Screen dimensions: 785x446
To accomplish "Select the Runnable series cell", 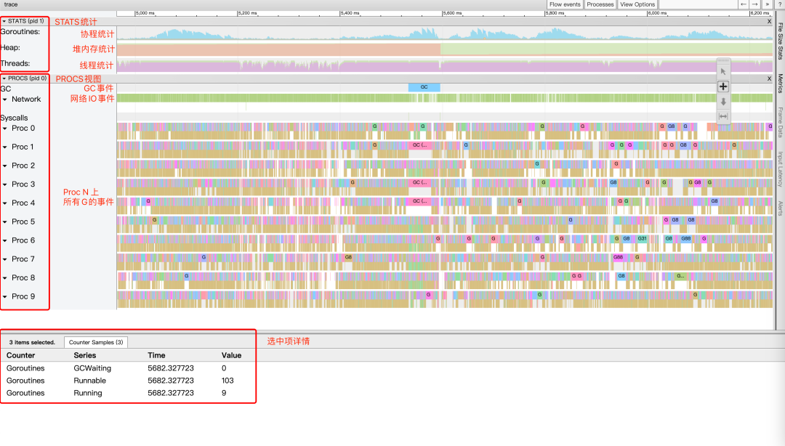I will coord(89,381).
